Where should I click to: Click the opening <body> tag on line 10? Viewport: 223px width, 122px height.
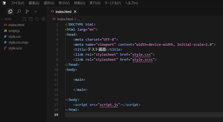point(71,70)
